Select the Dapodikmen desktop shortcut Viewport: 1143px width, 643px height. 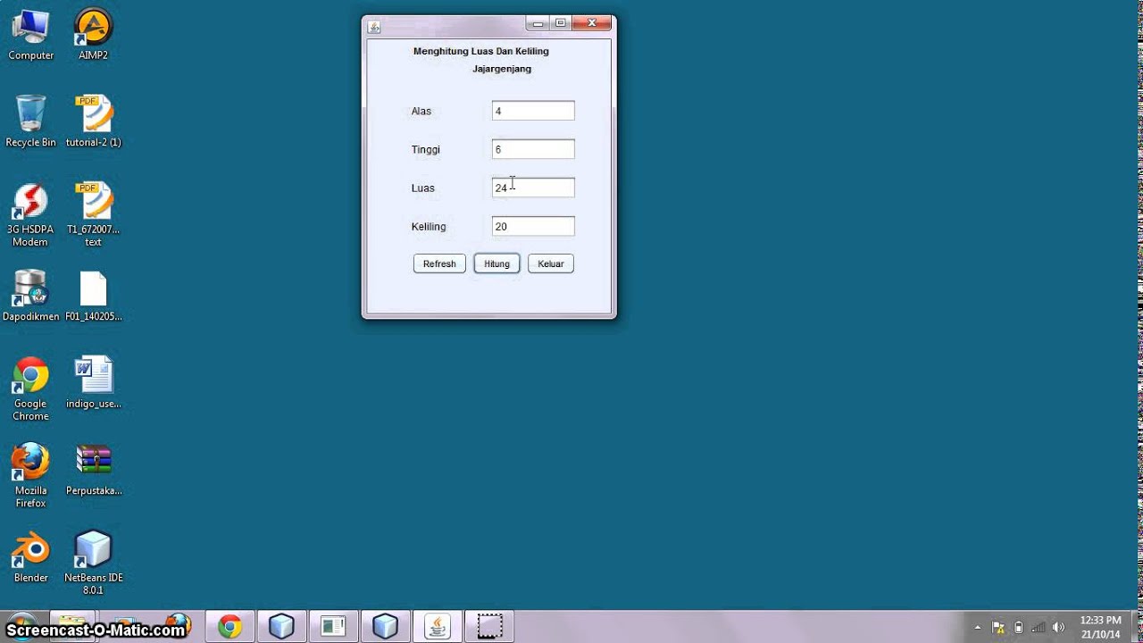pos(30,296)
